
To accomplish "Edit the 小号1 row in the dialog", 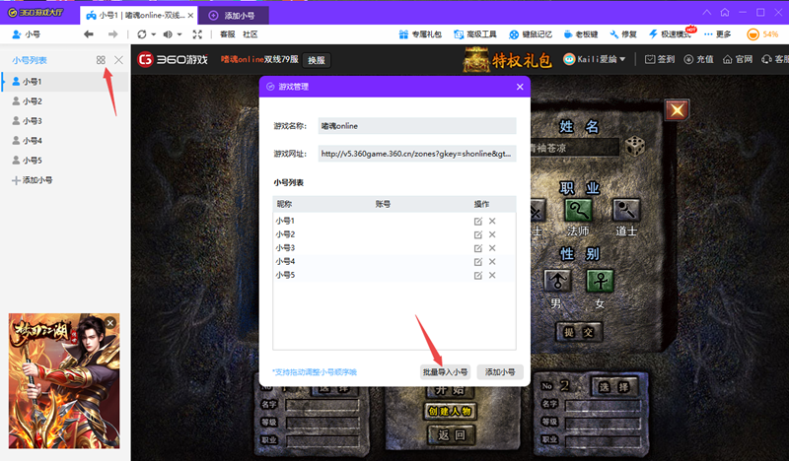I will [x=478, y=222].
